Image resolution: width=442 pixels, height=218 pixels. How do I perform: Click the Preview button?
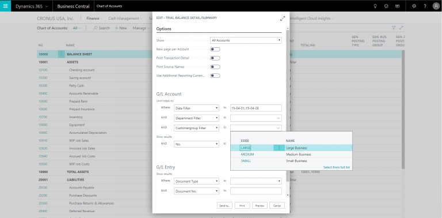[x=260, y=205]
